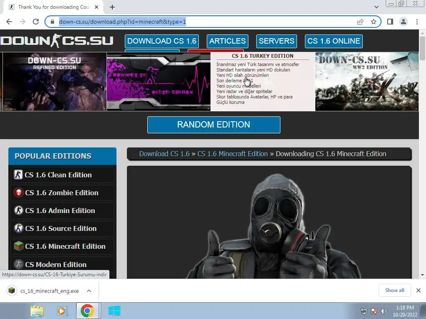
Task: Open the SERVERS menu item
Action: [x=276, y=41]
